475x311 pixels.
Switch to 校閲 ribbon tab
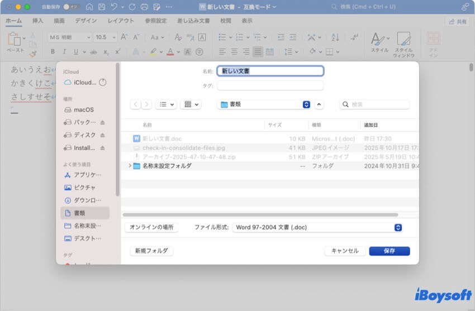[226, 21]
